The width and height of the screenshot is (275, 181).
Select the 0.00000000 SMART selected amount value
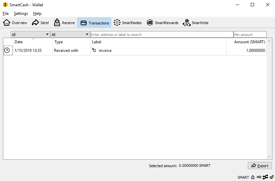194,165
